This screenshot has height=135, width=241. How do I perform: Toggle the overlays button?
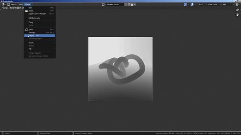pyautogui.click(x=192, y=4)
